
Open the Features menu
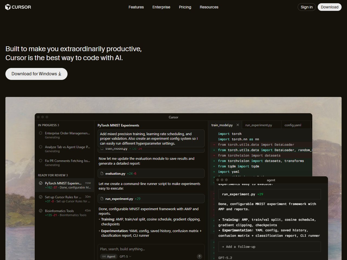[x=136, y=7]
